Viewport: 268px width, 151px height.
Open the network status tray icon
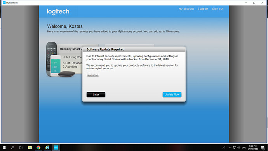click(235, 147)
